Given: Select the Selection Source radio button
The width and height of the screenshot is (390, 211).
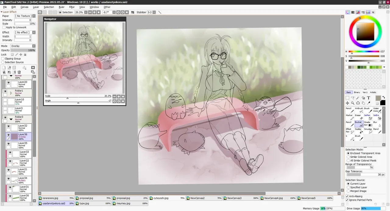Looking at the screenshot, I should pos(3,62).
